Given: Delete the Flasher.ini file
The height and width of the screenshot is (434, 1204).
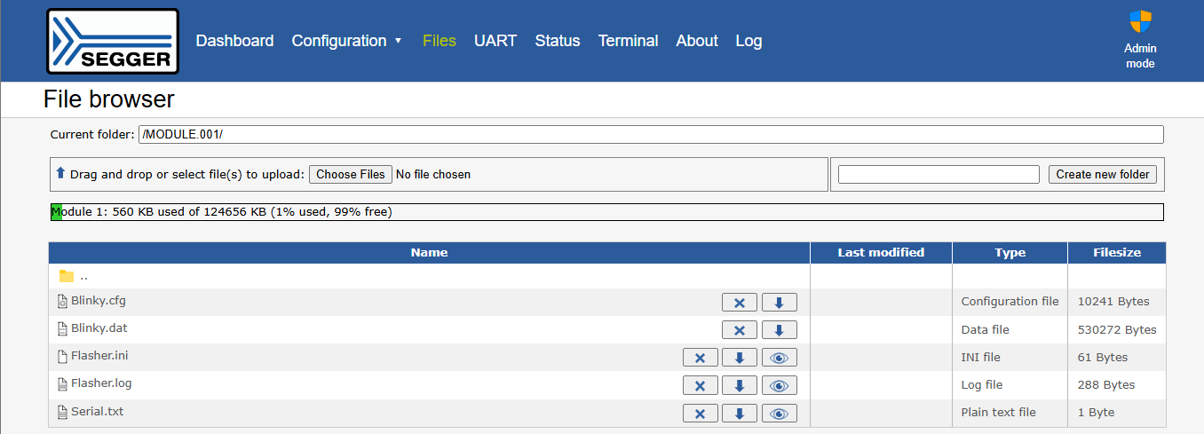Looking at the screenshot, I should 700,358.
